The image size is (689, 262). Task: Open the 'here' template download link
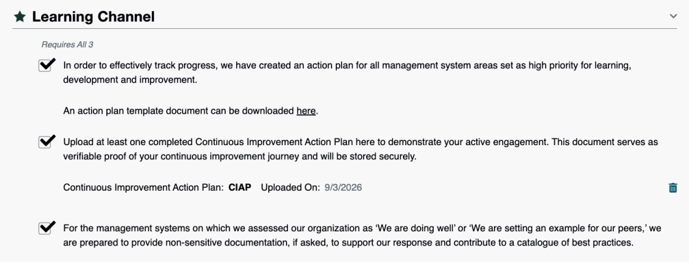(x=306, y=111)
